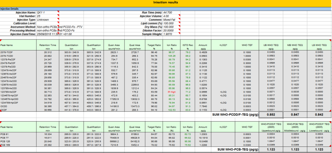Screen dimensions: 332x153
Task: Click the ISTD Rec "99.7" for 12378-PeCDD
Action: click(188, 67)
